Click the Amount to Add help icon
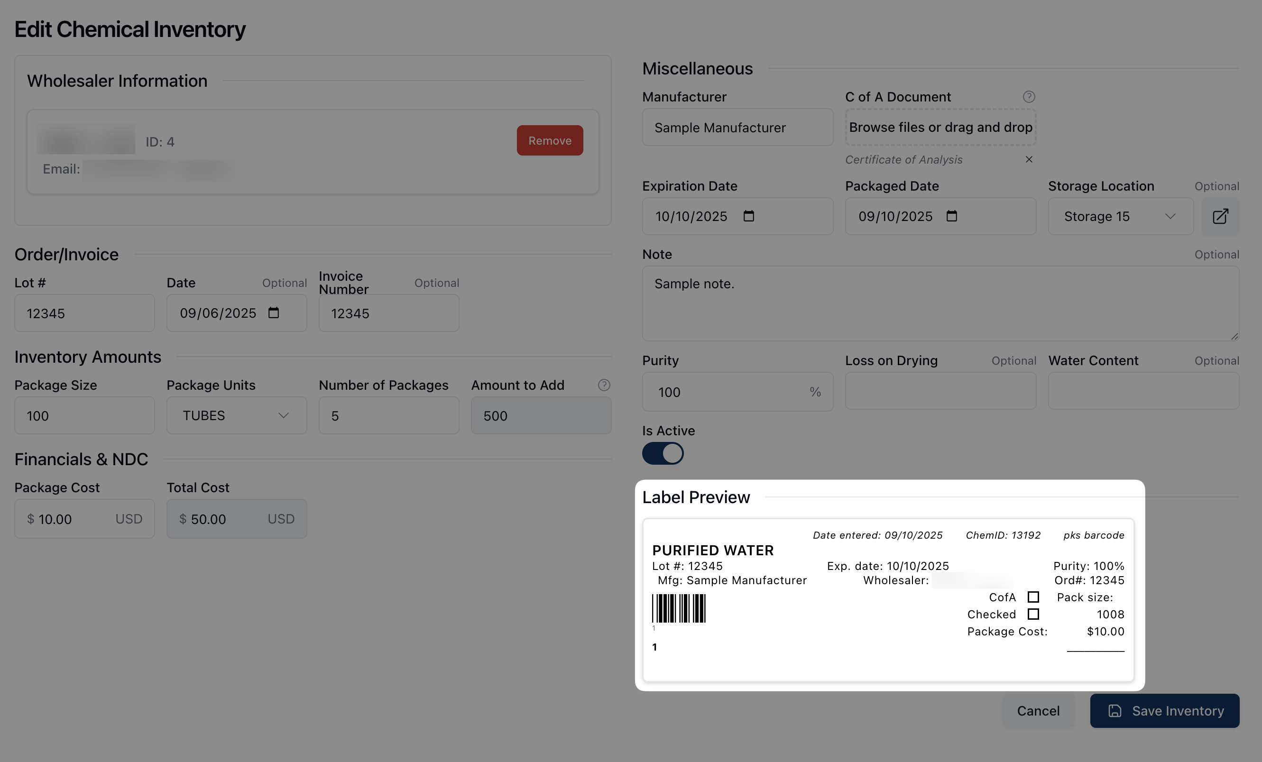 tap(604, 385)
